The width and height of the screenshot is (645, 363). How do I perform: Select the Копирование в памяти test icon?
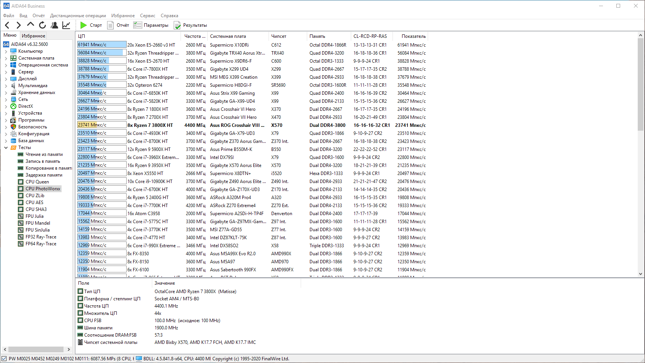tap(21, 168)
